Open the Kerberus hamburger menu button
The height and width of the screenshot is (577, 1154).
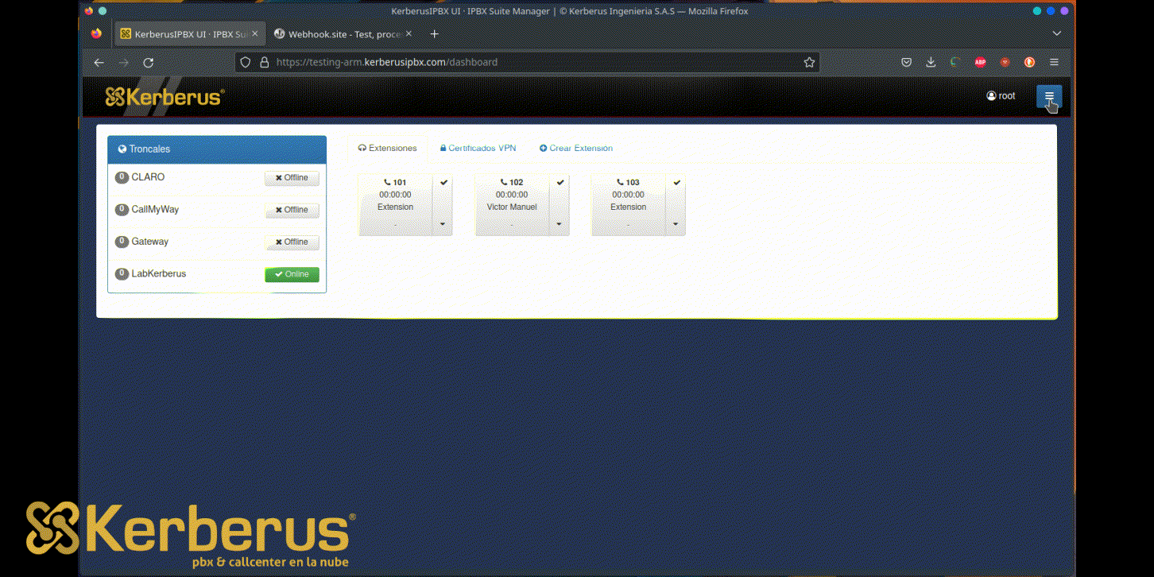[1048, 96]
